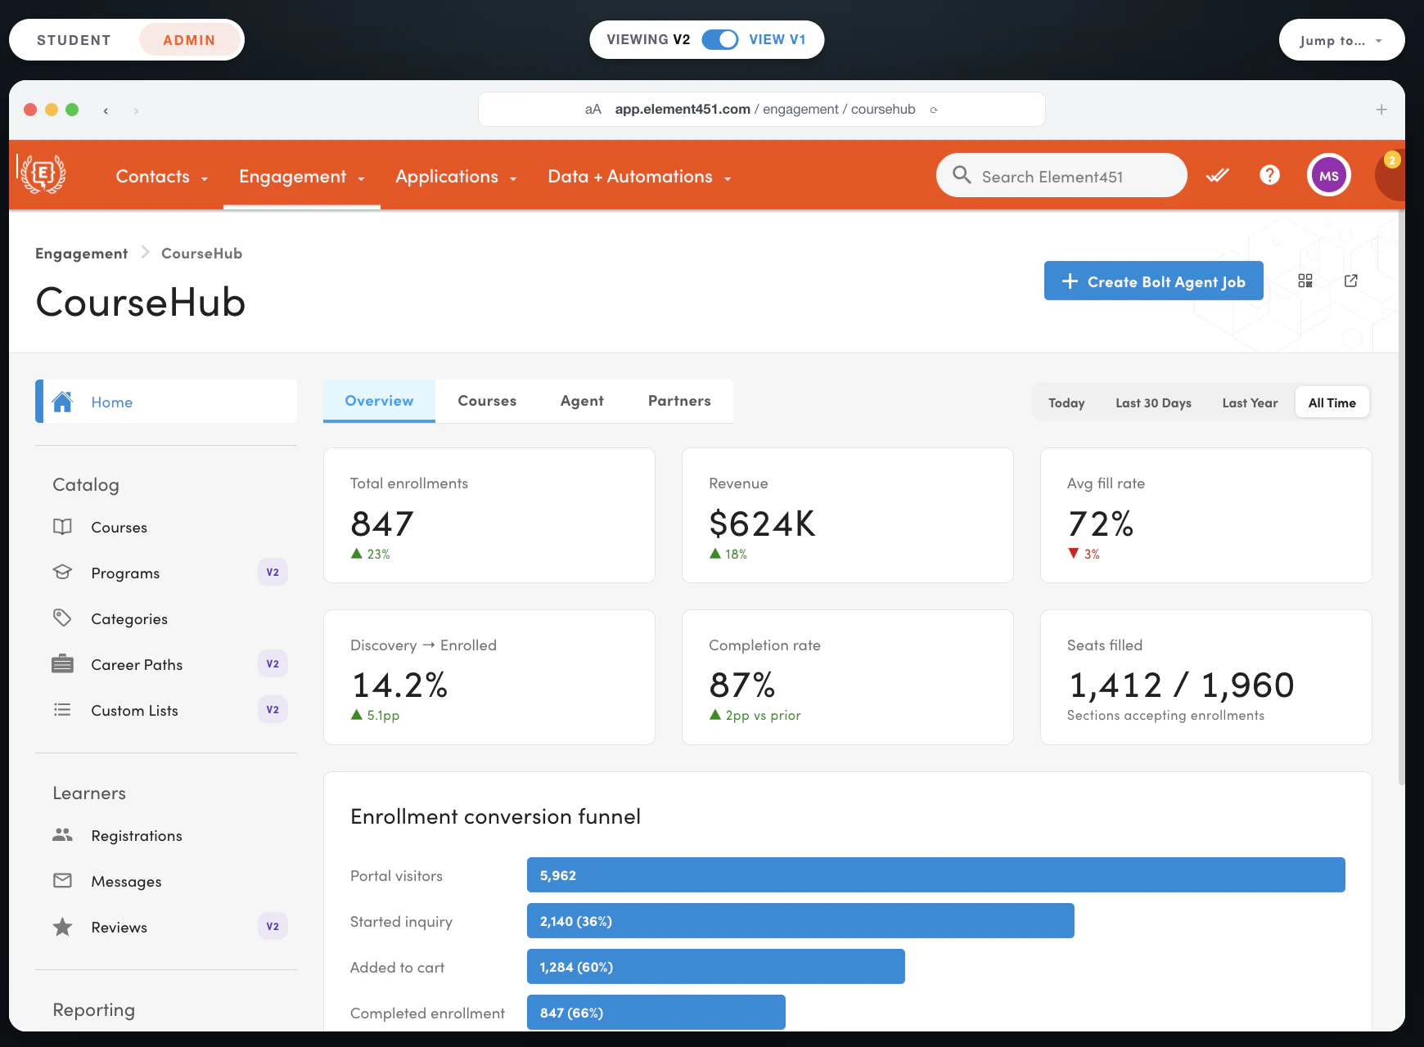This screenshot has width=1424, height=1047.
Task: Click the open in new window icon
Action: point(1351,281)
